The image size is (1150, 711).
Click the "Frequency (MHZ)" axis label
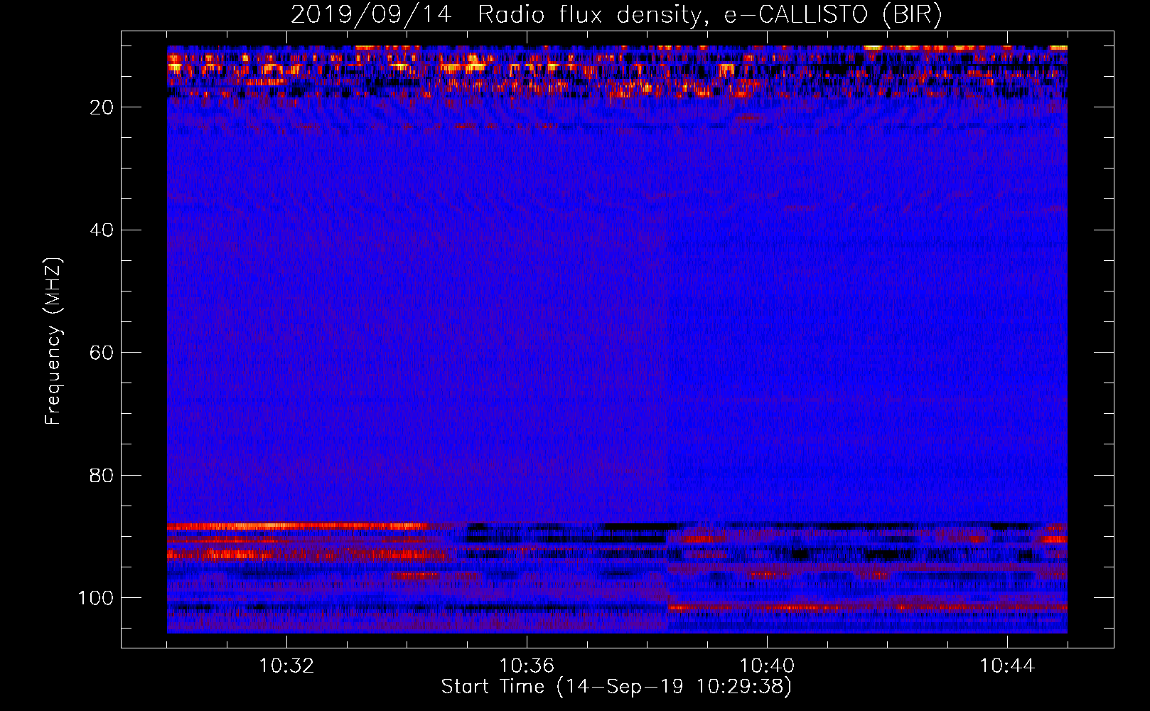click(x=53, y=341)
